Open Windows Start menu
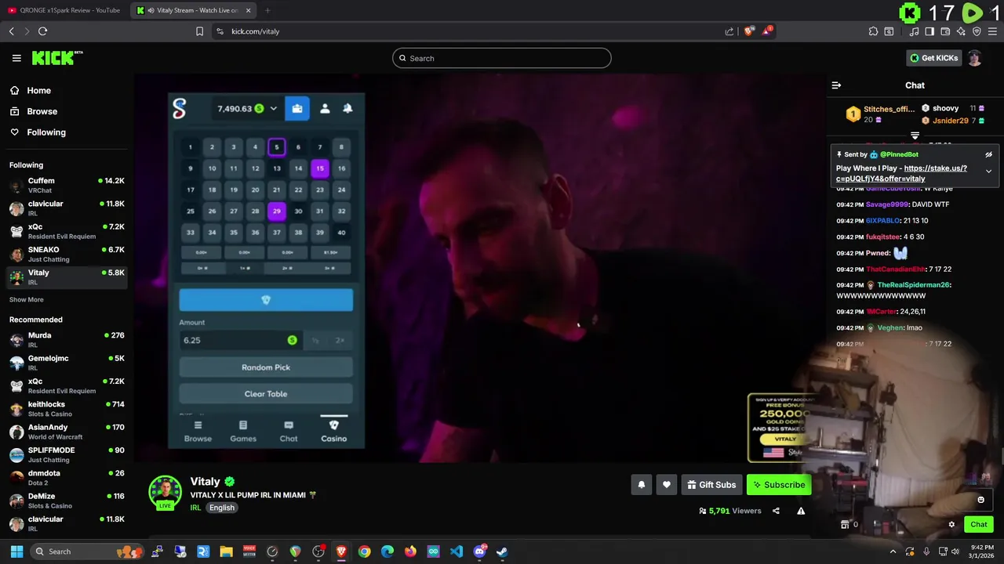 coord(16,551)
